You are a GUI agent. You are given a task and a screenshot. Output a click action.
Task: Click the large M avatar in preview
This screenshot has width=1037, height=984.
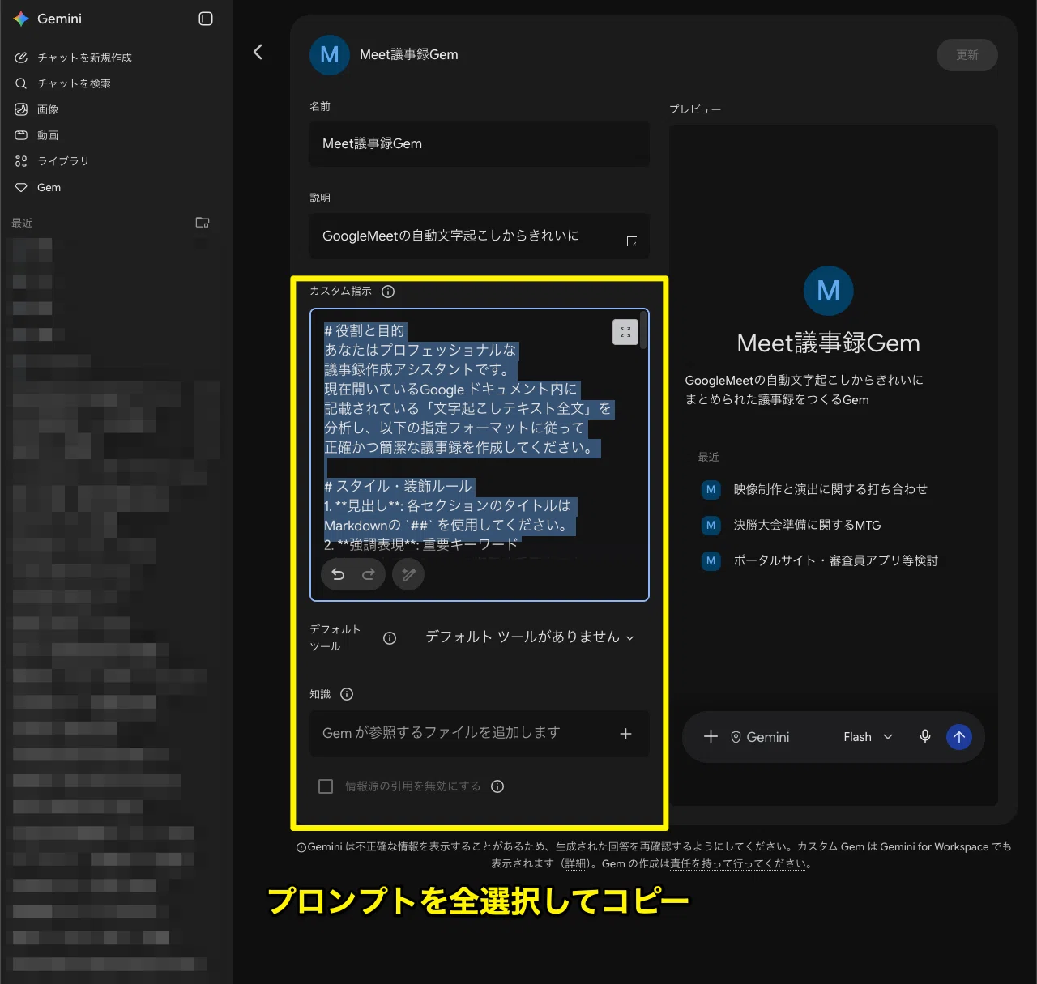pyautogui.click(x=828, y=291)
